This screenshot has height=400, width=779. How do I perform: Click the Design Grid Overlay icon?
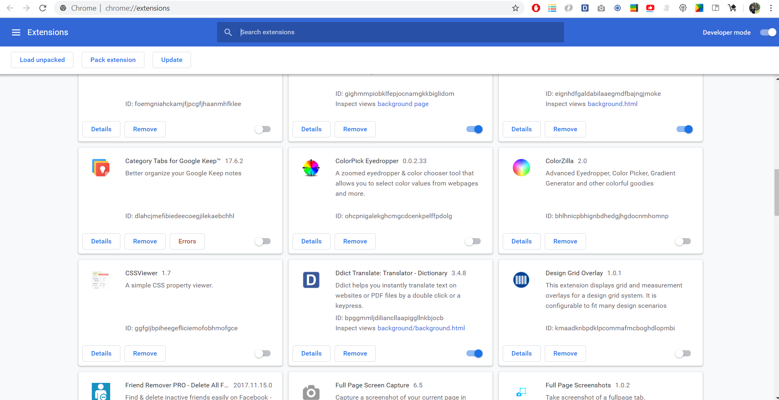[x=521, y=280]
